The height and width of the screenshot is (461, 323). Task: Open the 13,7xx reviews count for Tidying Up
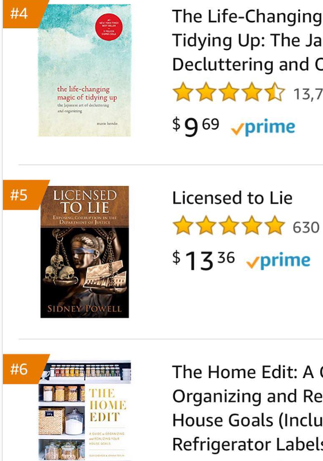coord(307,94)
